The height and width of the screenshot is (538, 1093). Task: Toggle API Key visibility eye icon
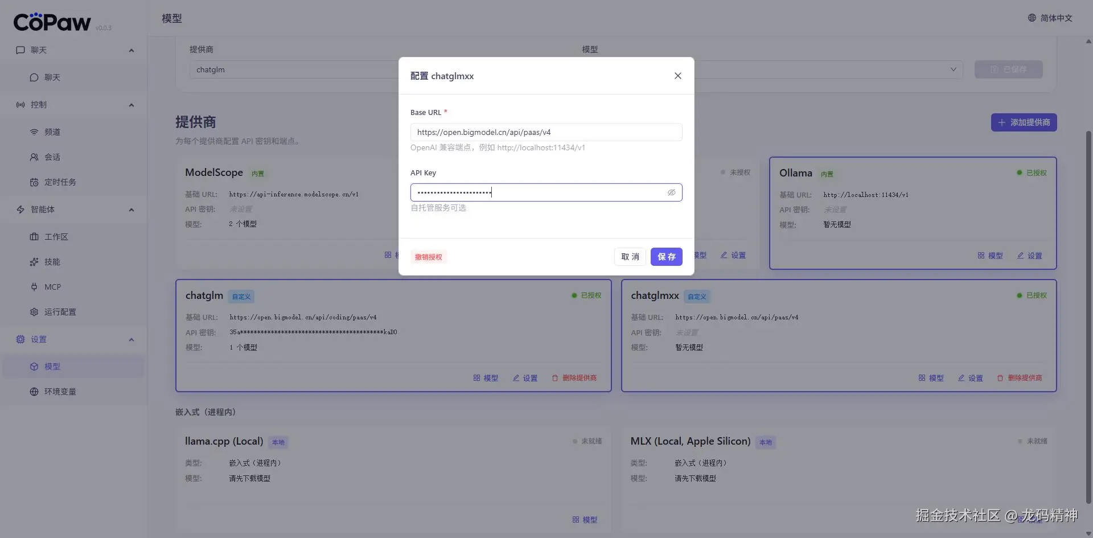tap(672, 192)
